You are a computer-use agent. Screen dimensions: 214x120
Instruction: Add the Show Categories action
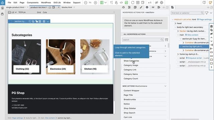131,61
